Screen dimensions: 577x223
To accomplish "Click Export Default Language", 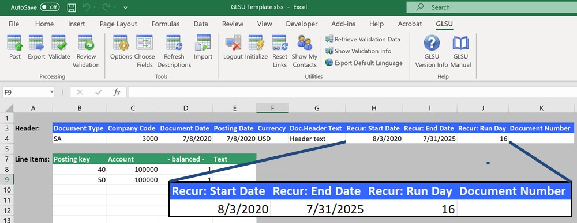I will click(x=364, y=63).
